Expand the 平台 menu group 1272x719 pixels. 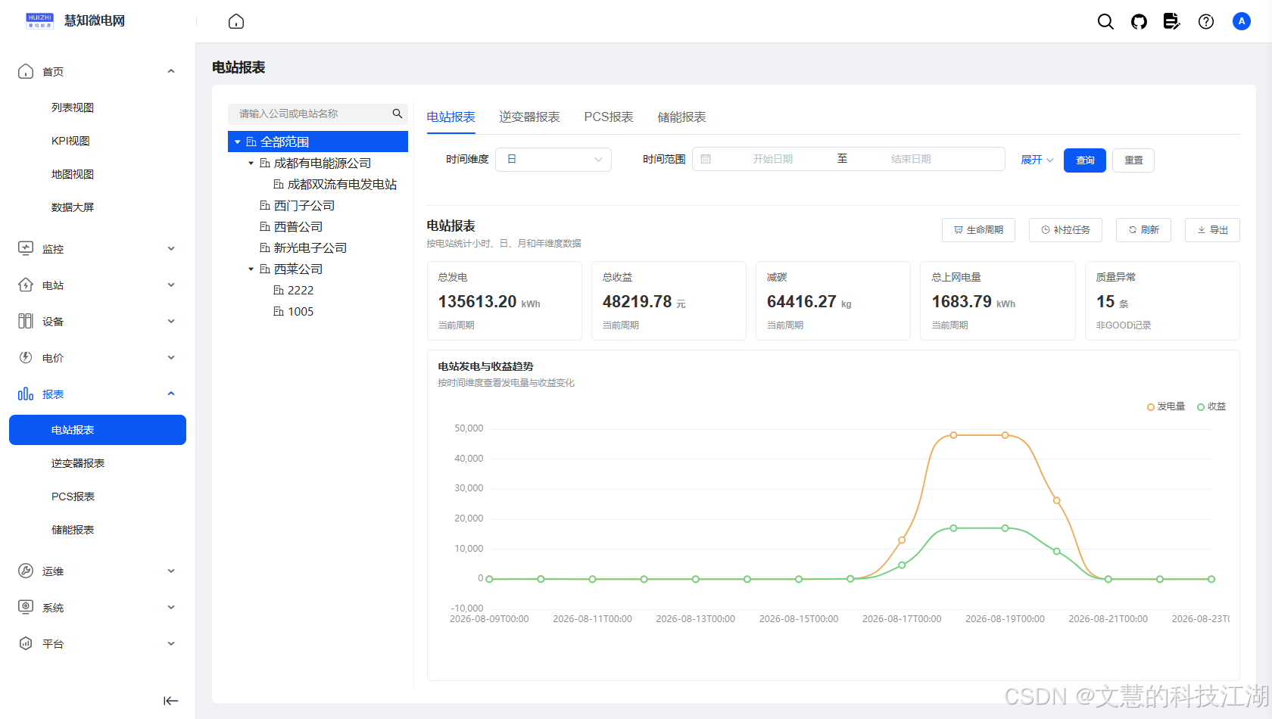pyautogui.click(x=171, y=643)
